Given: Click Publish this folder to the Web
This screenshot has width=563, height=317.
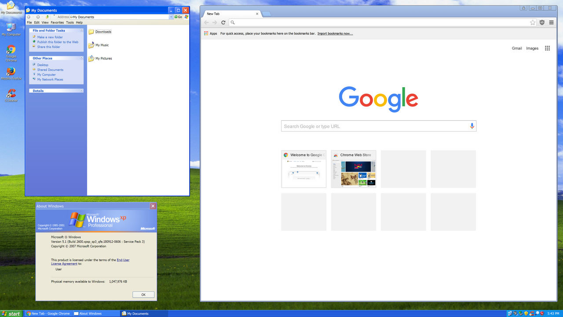Looking at the screenshot, I should (58, 42).
